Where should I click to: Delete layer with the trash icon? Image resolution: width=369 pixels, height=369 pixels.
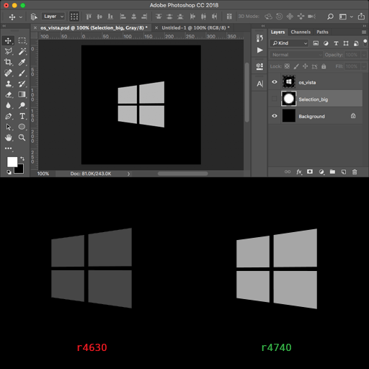click(355, 172)
